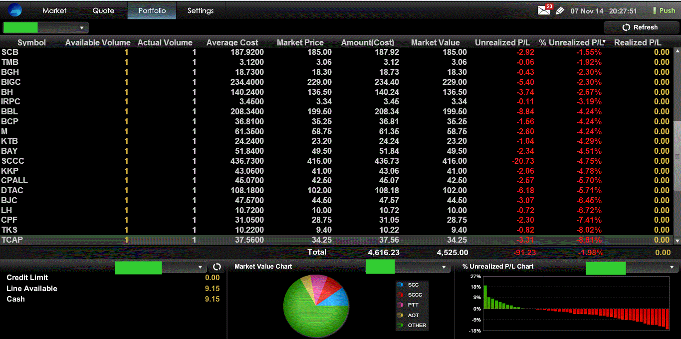The height and width of the screenshot is (339, 681).
Task: Sort by Unrealized P/L column header
Action: pyautogui.click(x=502, y=42)
